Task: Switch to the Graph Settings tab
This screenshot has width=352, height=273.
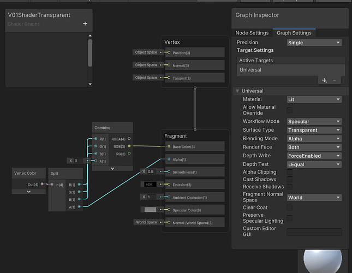Action: click(294, 33)
